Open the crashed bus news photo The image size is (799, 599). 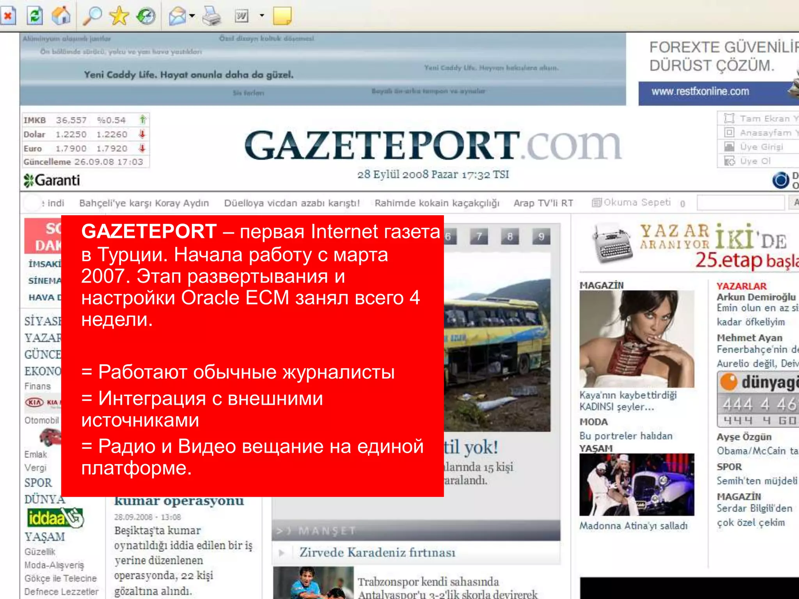click(x=497, y=342)
